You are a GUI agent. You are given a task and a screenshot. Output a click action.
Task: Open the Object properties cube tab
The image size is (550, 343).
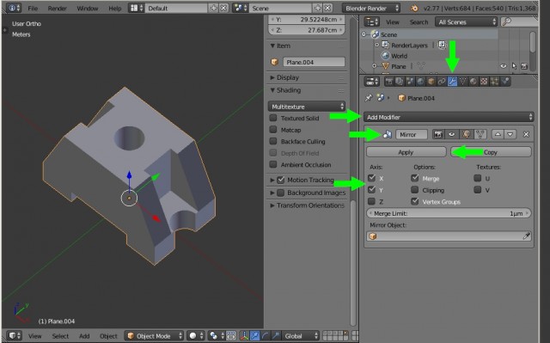pos(431,82)
